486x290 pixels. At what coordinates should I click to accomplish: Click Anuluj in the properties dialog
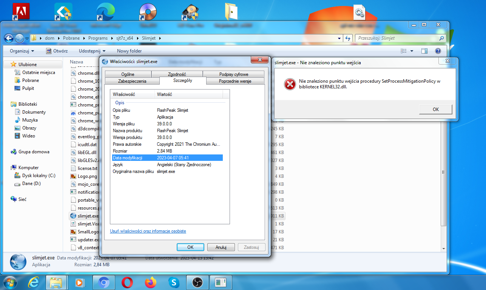(221, 247)
